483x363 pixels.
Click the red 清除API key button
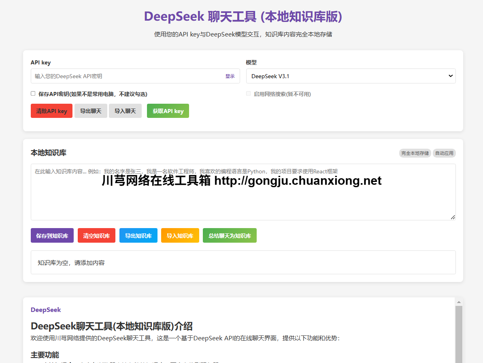[x=51, y=111]
